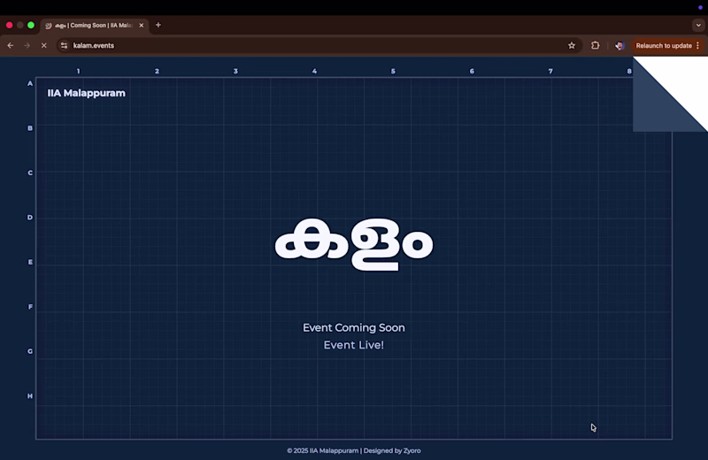
Task: Click the green fullscreen window button
Action: 31,26
